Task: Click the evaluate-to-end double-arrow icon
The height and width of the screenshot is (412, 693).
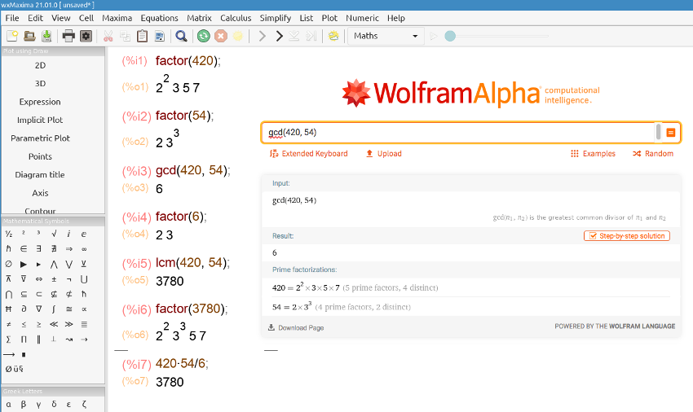Action: (311, 36)
